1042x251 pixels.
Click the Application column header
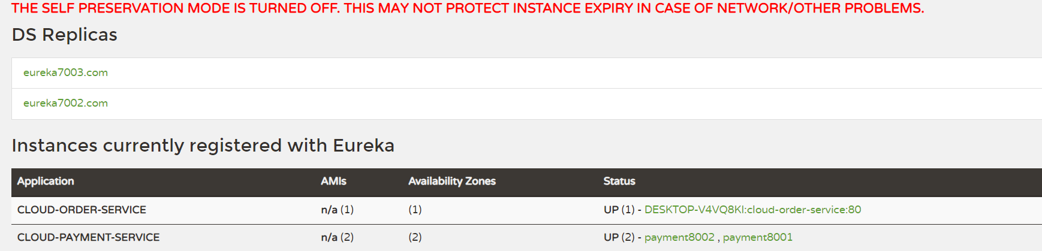pos(46,181)
